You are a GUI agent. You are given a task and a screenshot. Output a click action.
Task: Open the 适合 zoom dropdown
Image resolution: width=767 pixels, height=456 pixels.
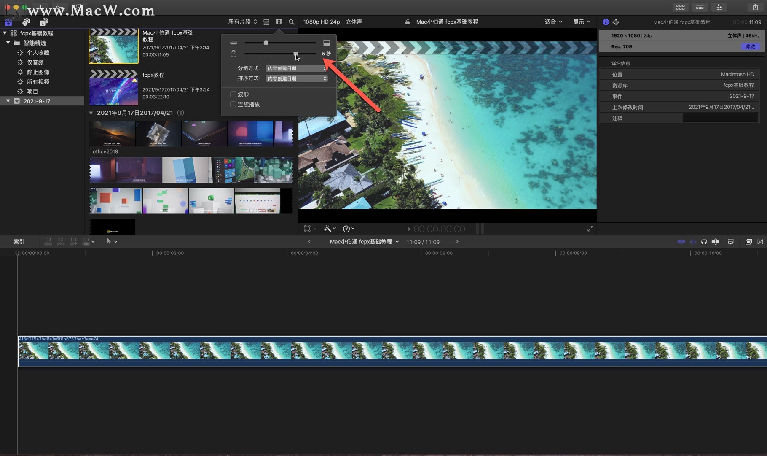pyautogui.click(x=553, y=22)
